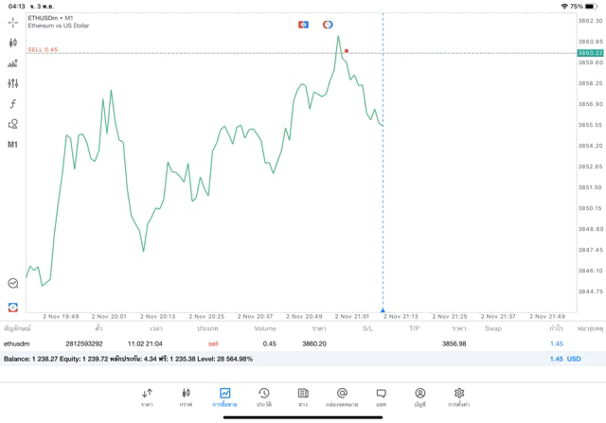Open the Chat tab
Screen dimensions: 606x423
click(381, 396)
